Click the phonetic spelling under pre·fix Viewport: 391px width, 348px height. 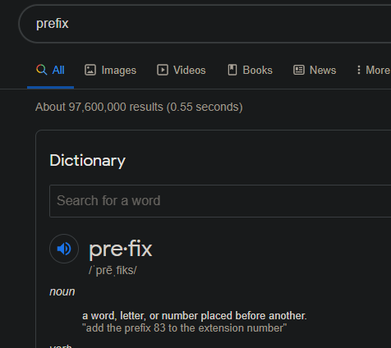click(x=113, y=270)
